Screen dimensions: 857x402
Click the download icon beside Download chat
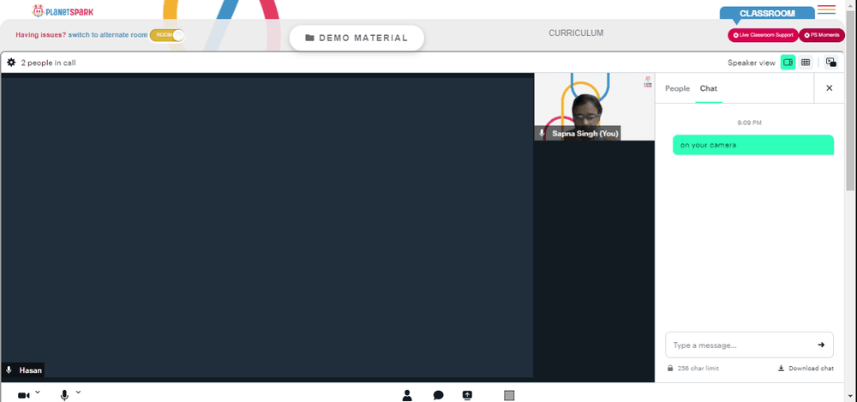pos(781,368)
